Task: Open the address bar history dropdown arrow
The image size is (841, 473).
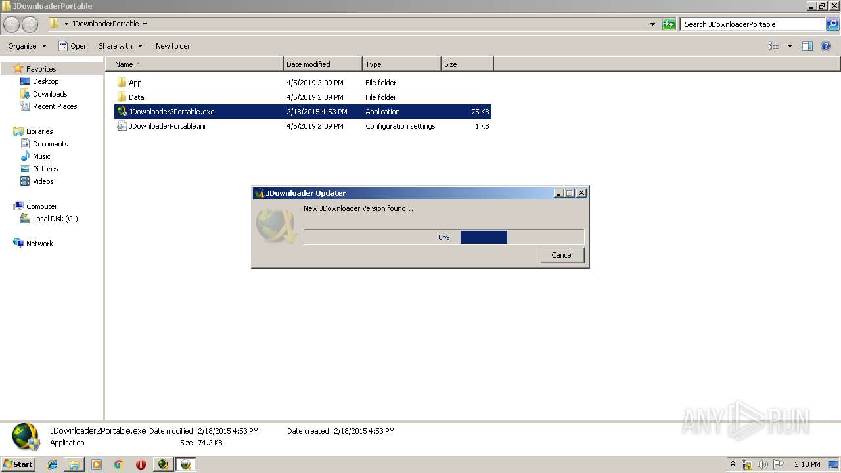Action: [x=652, y=24]
